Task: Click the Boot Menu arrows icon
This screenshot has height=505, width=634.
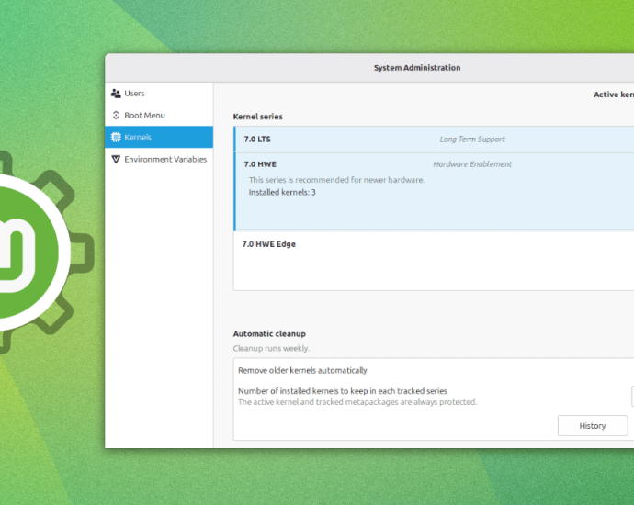Action: click(x=116, y=115)
